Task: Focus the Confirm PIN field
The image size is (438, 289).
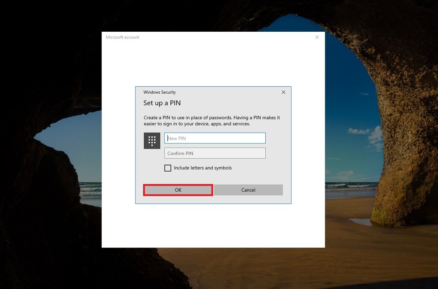Action: tap(215, 153)
